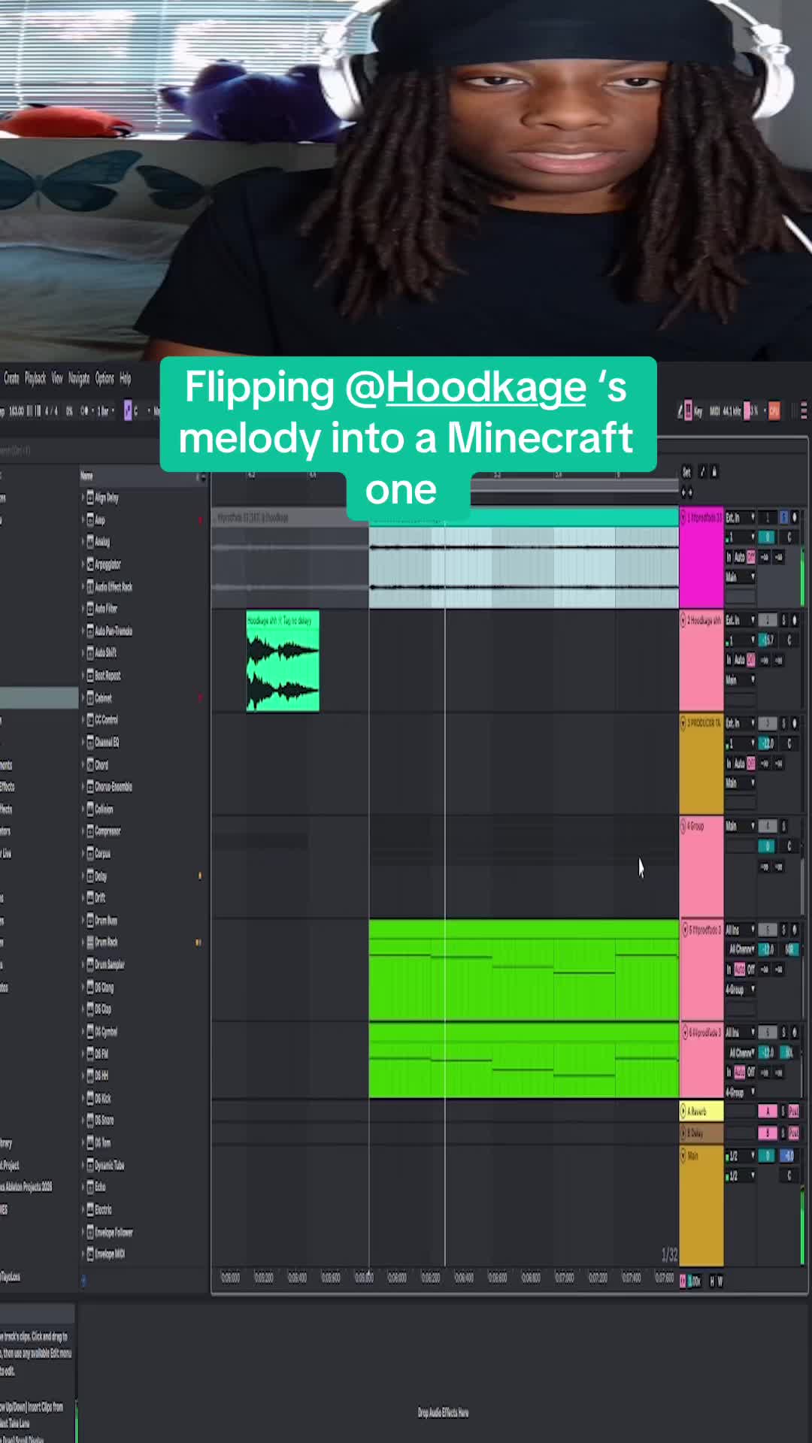812x1443 pixels.
Task: Arm track 3 PRODUCER for recording
Action: coord(795,724)
